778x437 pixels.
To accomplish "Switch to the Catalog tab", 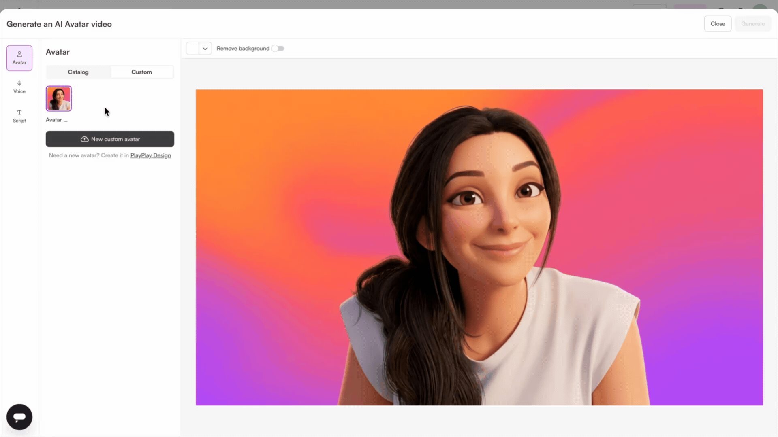I will pyautogui.click(x=78, y=72).
